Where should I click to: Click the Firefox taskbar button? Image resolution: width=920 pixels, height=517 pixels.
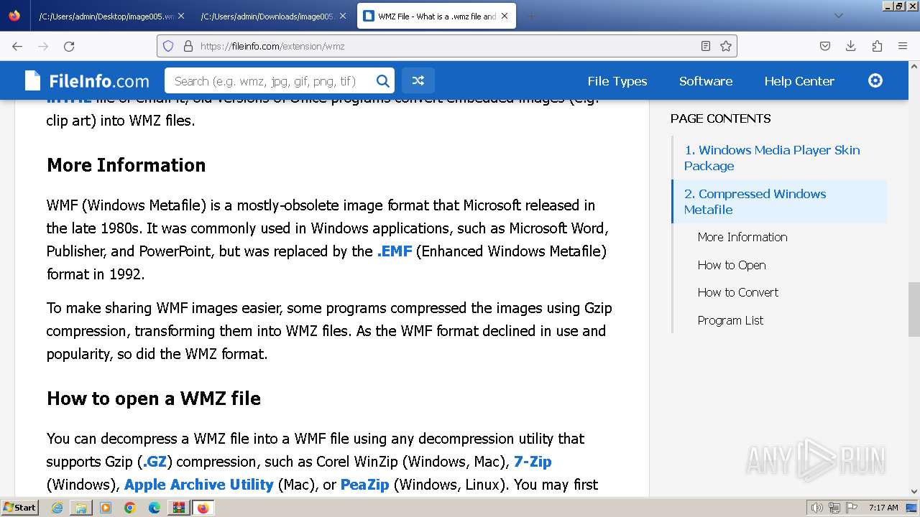pos(203,508)
